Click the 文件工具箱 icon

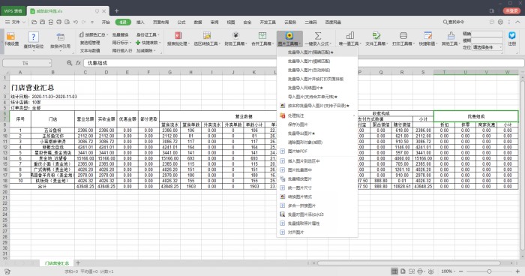376,35
